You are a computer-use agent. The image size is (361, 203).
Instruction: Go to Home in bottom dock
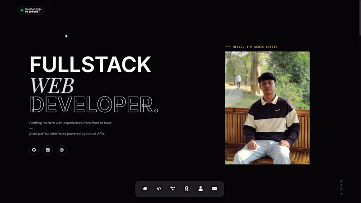click(145, 189)
